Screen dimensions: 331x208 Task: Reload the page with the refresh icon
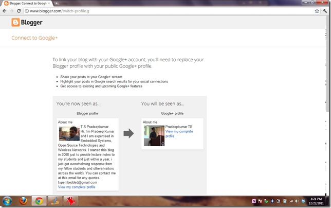pyautogui.click(x=19, y=11)
